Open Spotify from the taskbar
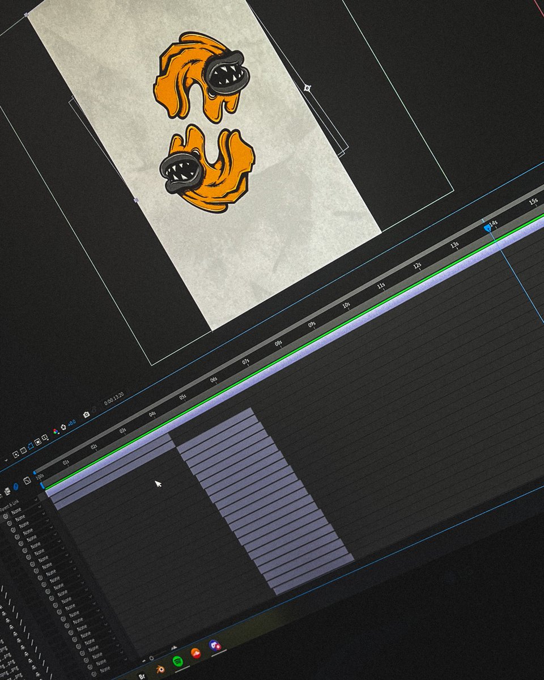The height and width of the screenshot is (680, 544). pyautogui.click(x=178, y=661)
